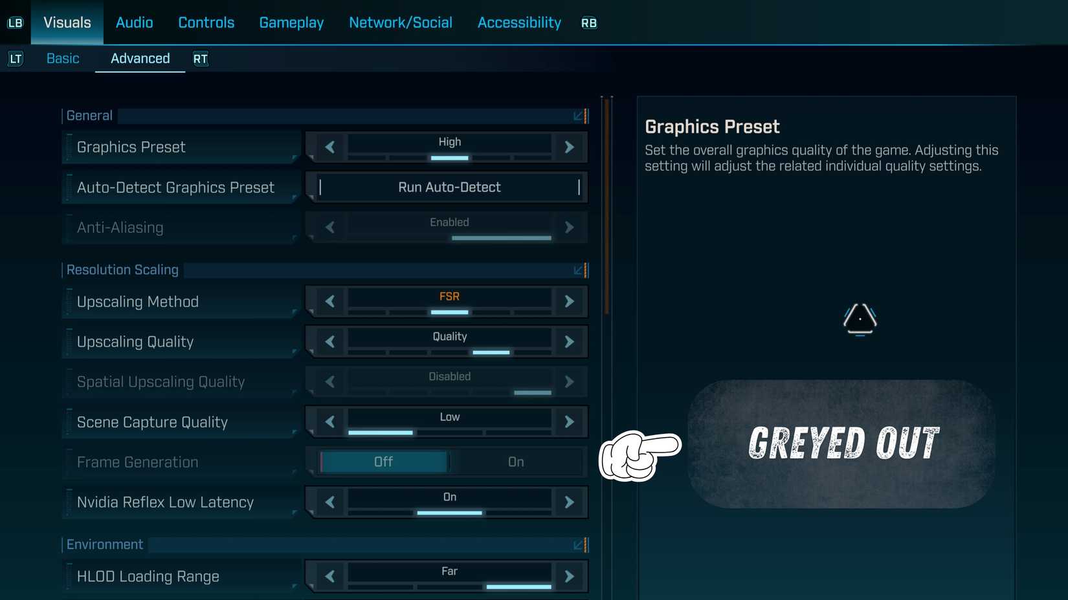Image resolution: width=1068 pixels, height=600 pixels.
Task: Open the Accessibility settings tab
Action: 519,23
